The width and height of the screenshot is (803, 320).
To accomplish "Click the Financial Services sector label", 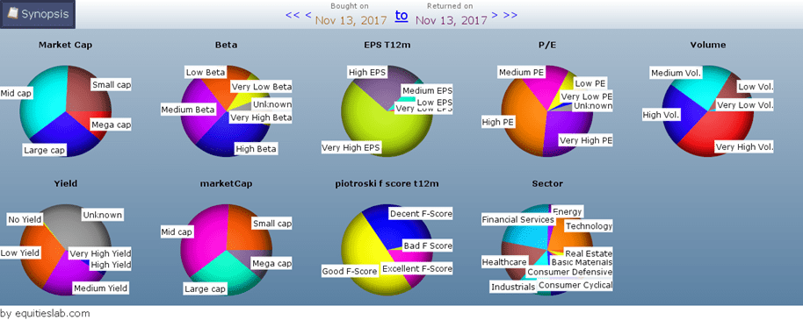I will coord(518,220).
